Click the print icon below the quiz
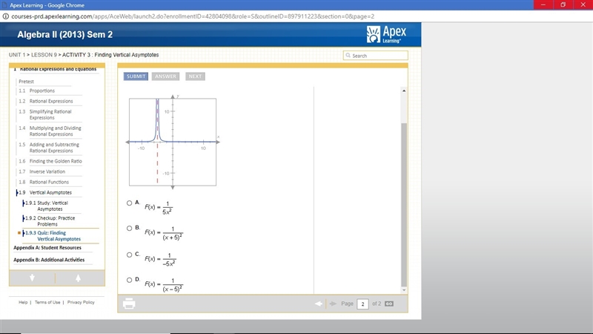The height and width of the screenshot is (334, 593). (x=129, y=304)
